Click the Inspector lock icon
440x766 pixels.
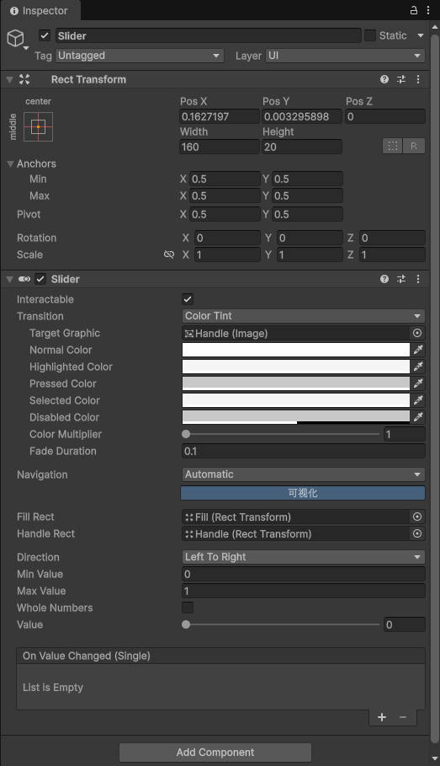tap(414, 10)
